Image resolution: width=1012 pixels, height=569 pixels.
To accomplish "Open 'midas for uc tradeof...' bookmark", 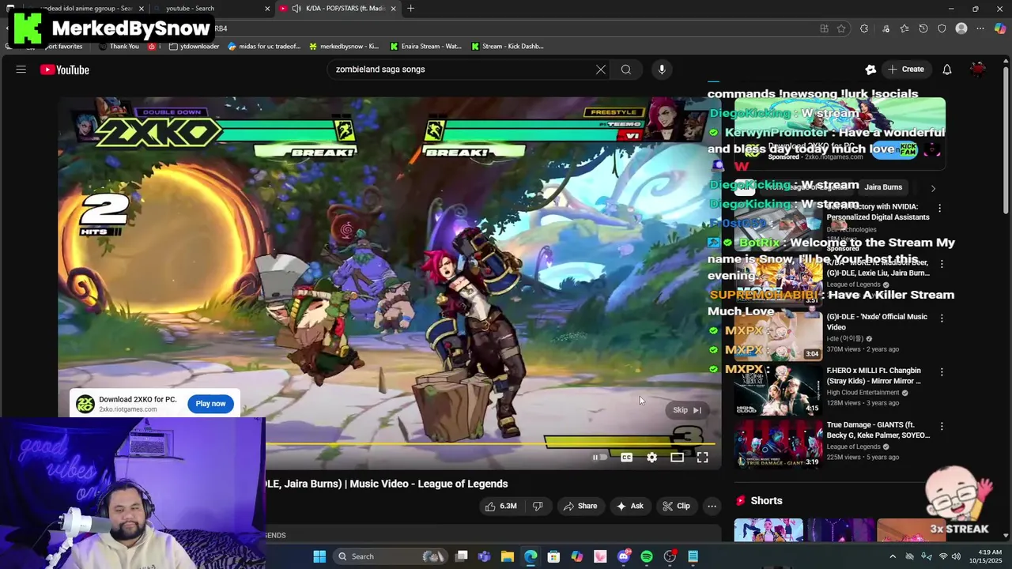I will (264, 47).
